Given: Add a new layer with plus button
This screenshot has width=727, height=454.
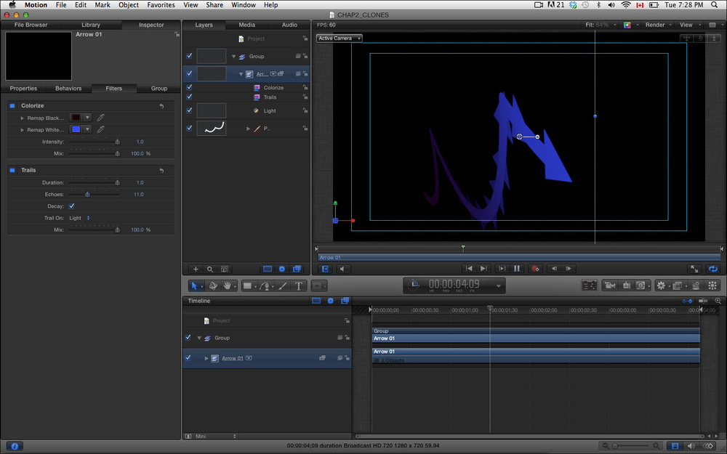Looking at the screenshot, I should coord(195,269).
